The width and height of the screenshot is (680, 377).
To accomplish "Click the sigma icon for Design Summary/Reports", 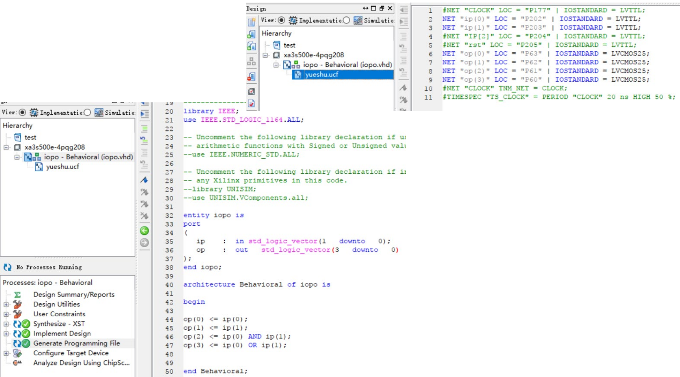I will click(x=17, y=295).
